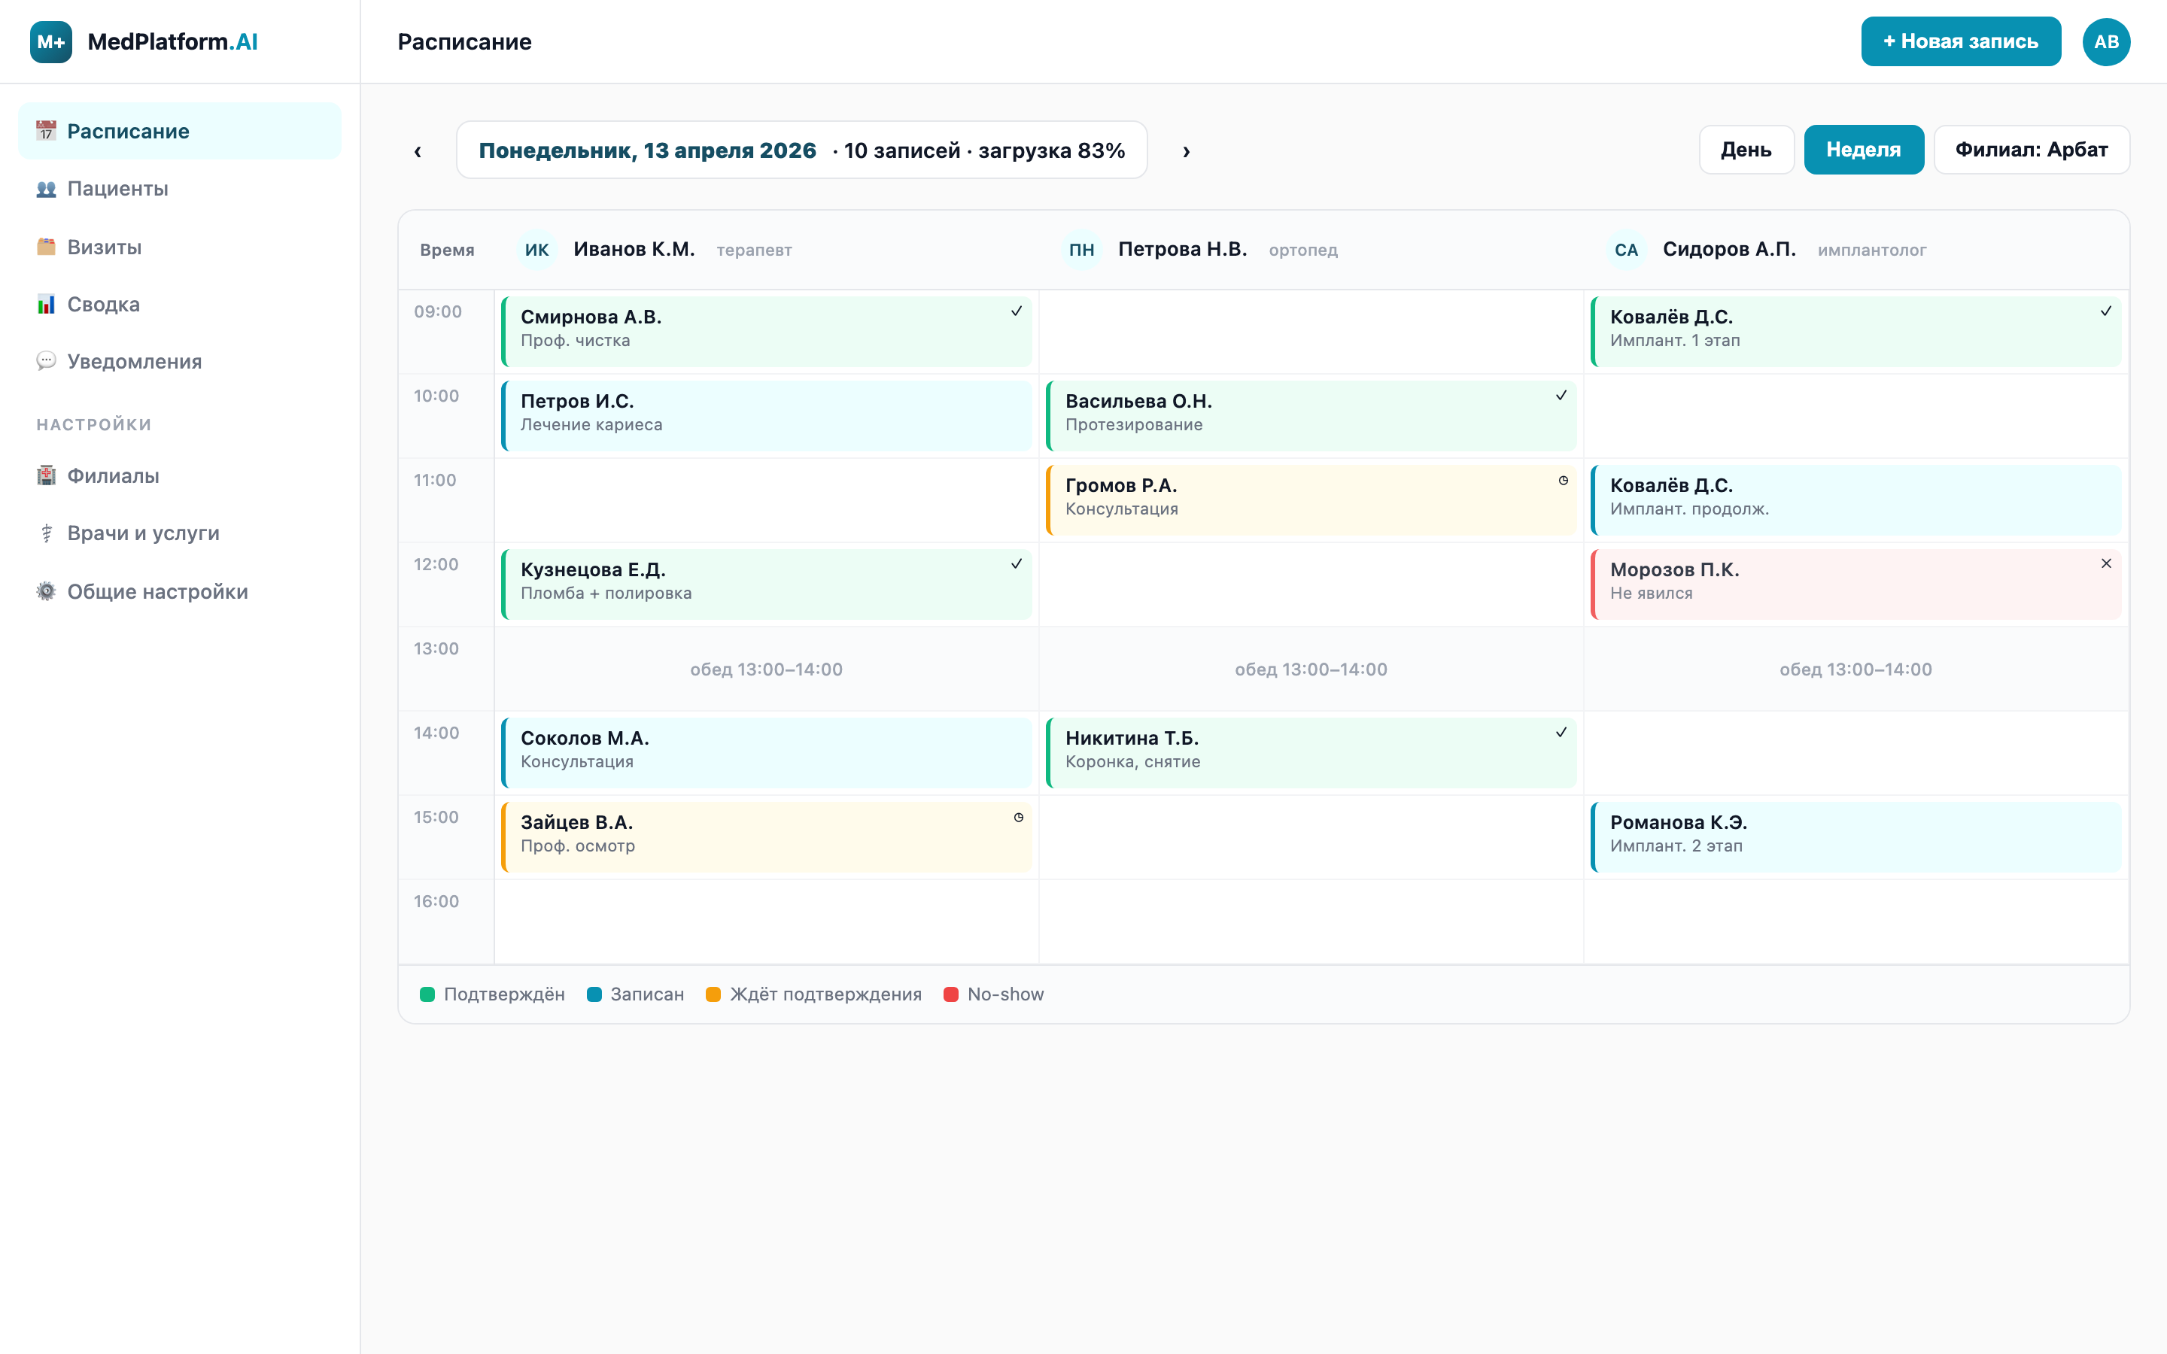Click the Иванов К.М. doctor name header
Viewport: 2167px width, 1354px height.
pyautogui.click(x=634, y=249)
